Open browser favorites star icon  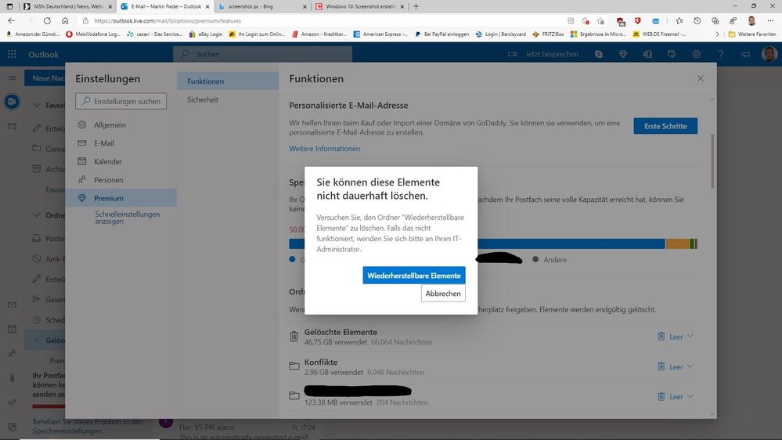tap(679, 20)
